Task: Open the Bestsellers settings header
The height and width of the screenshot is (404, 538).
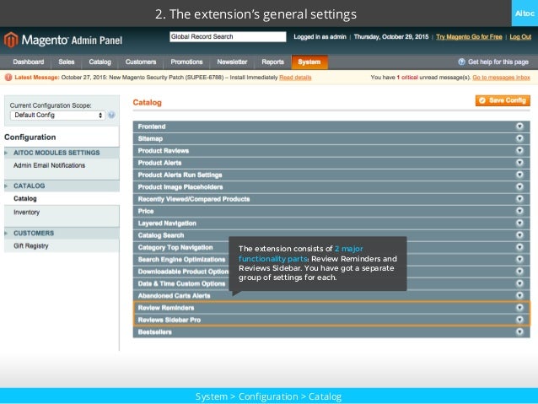Action: pyautogui.click(x=331, y=331)
